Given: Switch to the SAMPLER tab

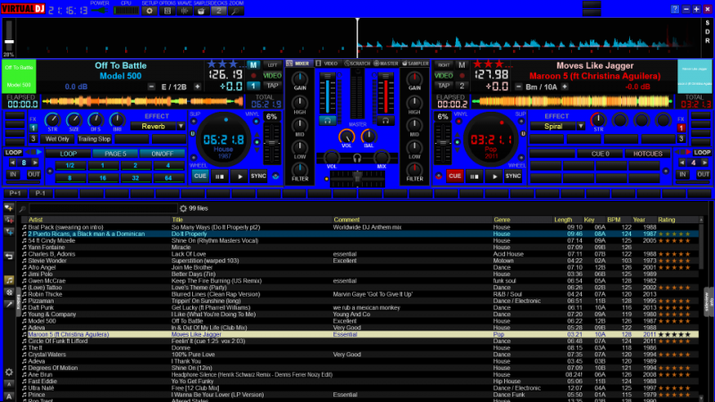Looking at the screenshot, I should (x=416, y=63).
